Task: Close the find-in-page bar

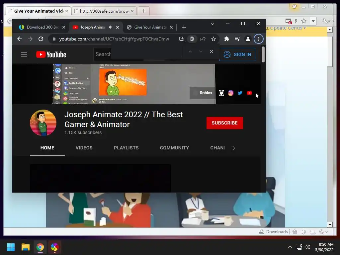Action: [212, 51]
